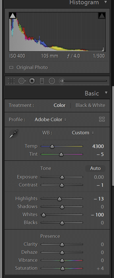
Task: Switch treatment to Black & White
Action: click(x=90, y=105)
